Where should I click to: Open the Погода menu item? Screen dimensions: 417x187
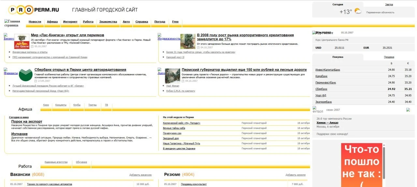pyautogui.click(x=160, y=22)
